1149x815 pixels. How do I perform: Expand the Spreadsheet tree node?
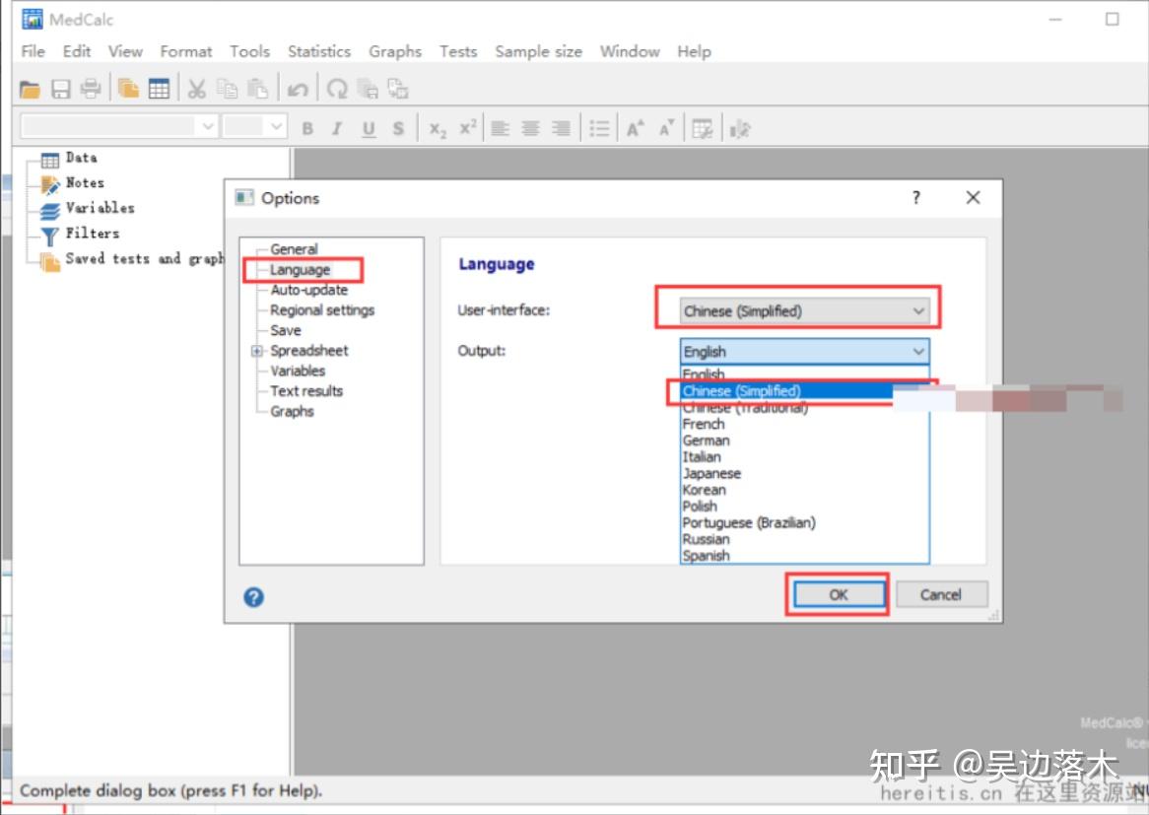point(258,350)
